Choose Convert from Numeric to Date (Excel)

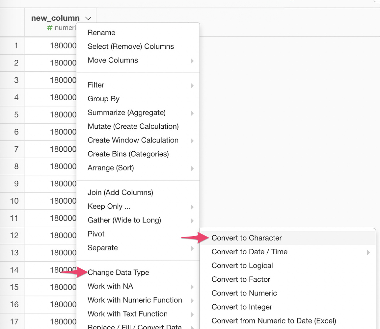coord(274,321)
